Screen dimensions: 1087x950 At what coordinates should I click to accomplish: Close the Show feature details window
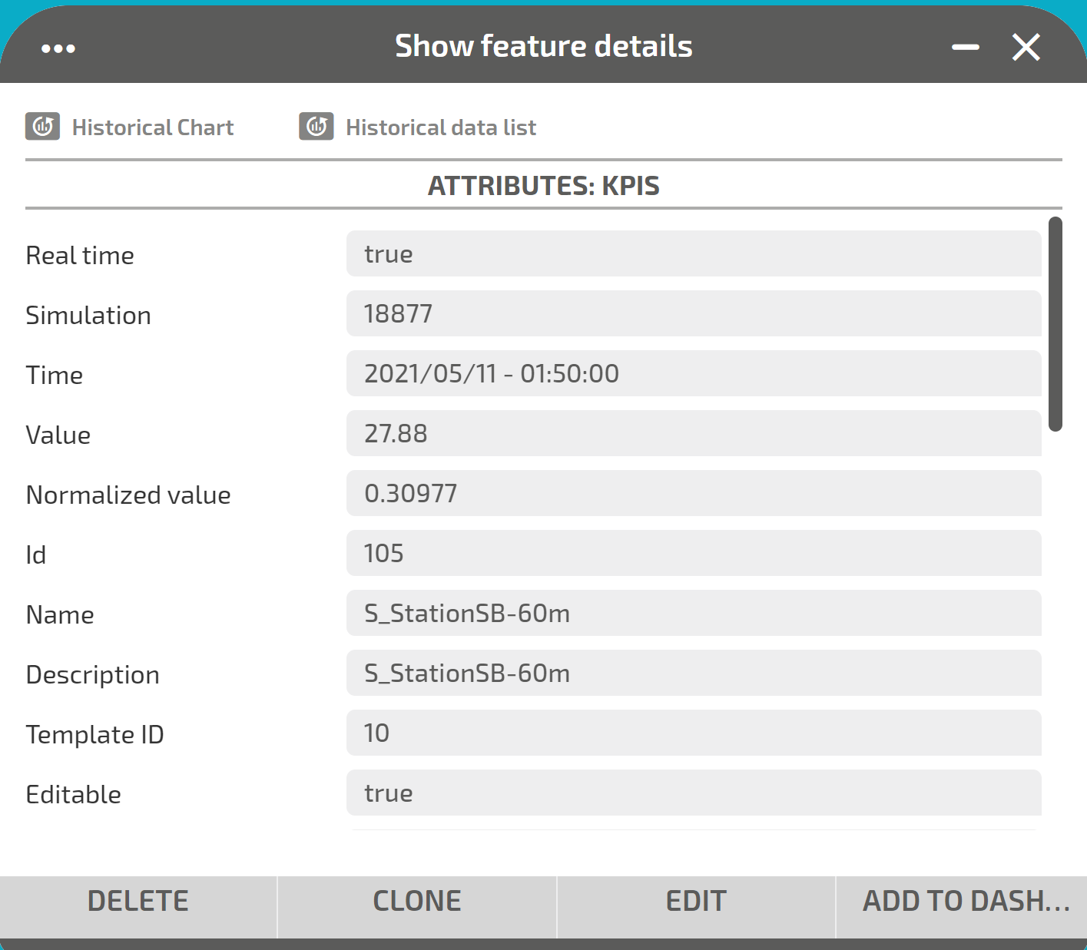(x=1026, y=48)
